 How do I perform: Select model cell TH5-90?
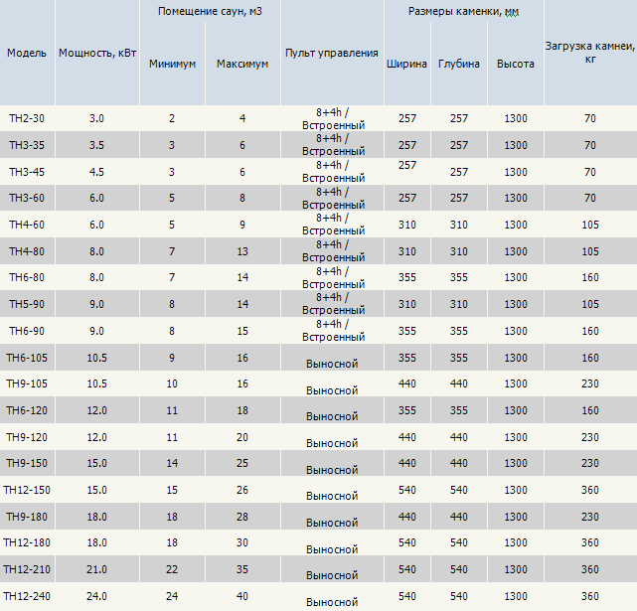pos(27,304)
